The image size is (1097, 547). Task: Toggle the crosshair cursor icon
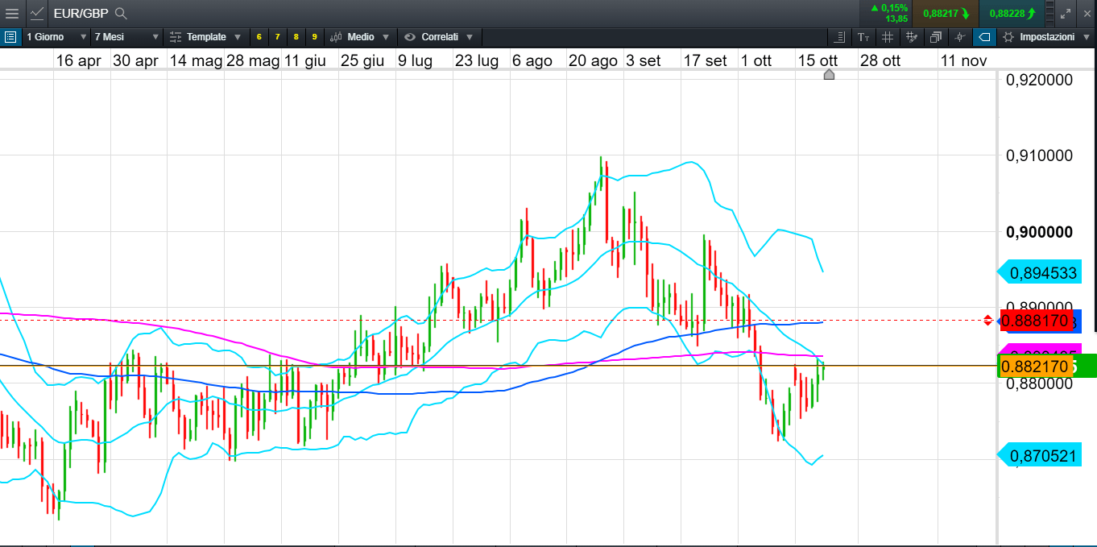pos(959,37)
